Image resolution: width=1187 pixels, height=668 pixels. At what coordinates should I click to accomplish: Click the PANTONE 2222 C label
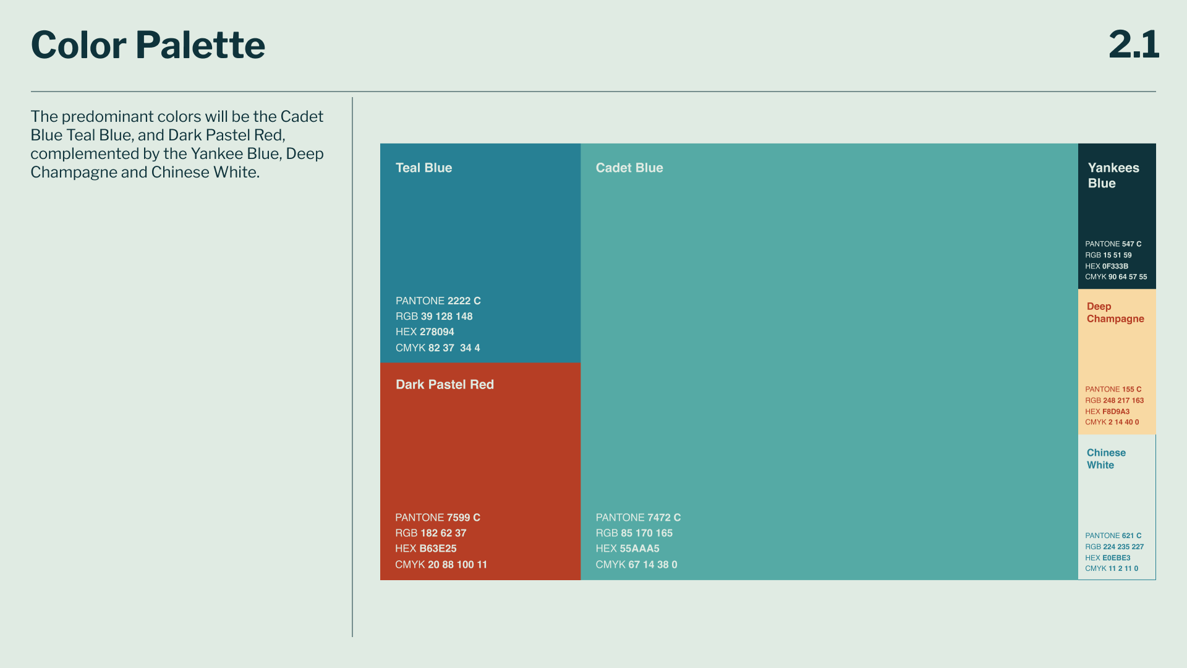438,301
